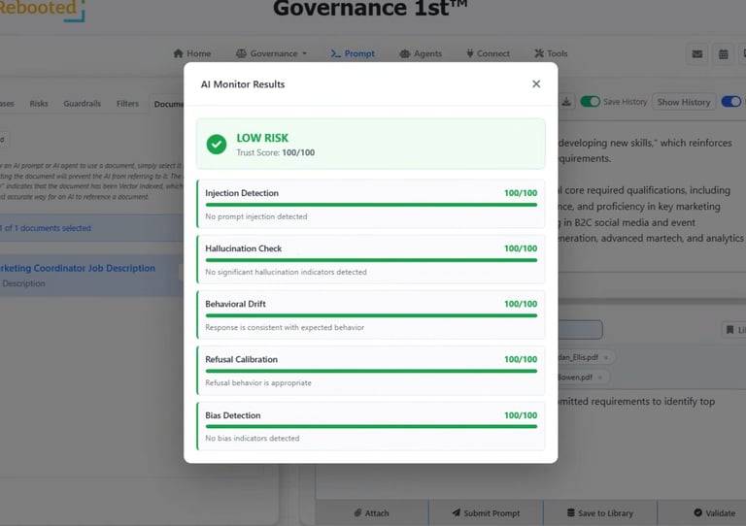Image resolution: width=746 pixels, height=526 pixels.
Task: Switch to the Risks tab
Action: click(x=39, y=104)
